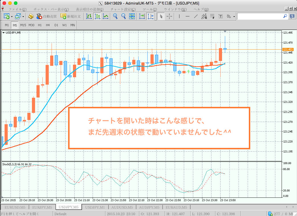297x216 pixels.
Task: Toggle 自動売買 automated trading
Action: pyautogui.click(x=47, y=16)
